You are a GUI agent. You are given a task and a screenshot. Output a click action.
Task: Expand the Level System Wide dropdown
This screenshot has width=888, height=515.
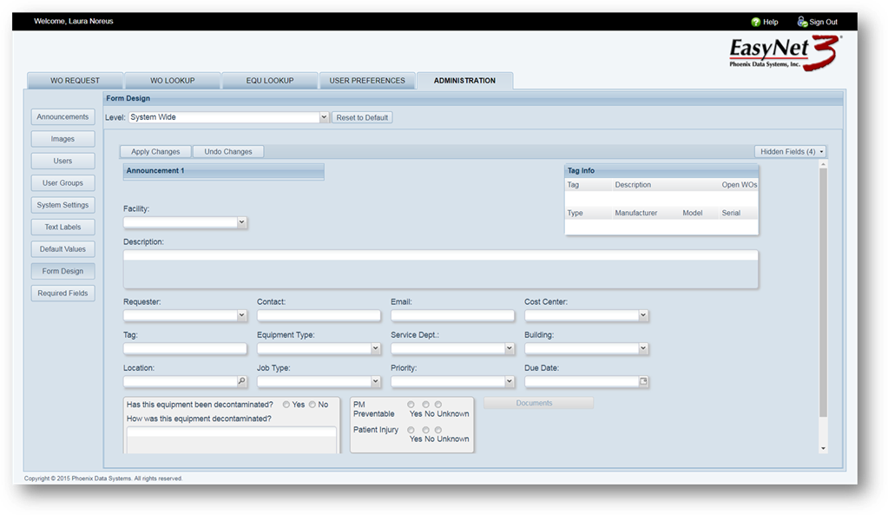pos(324,117)
